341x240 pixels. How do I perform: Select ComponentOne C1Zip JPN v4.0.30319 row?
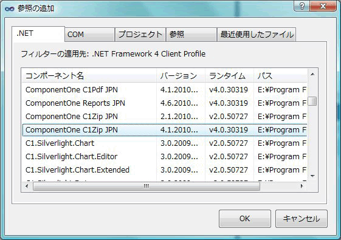(165, 130)
